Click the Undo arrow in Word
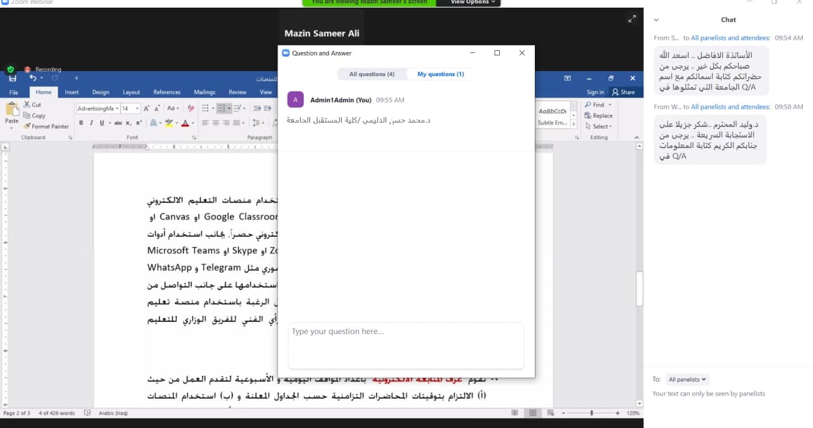The height and width of the screenshot is (428, 813). 33,78
